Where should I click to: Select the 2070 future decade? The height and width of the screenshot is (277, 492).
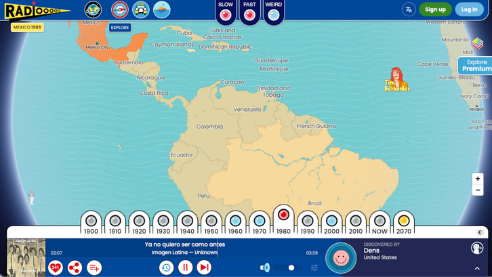(x=403, y=223)
